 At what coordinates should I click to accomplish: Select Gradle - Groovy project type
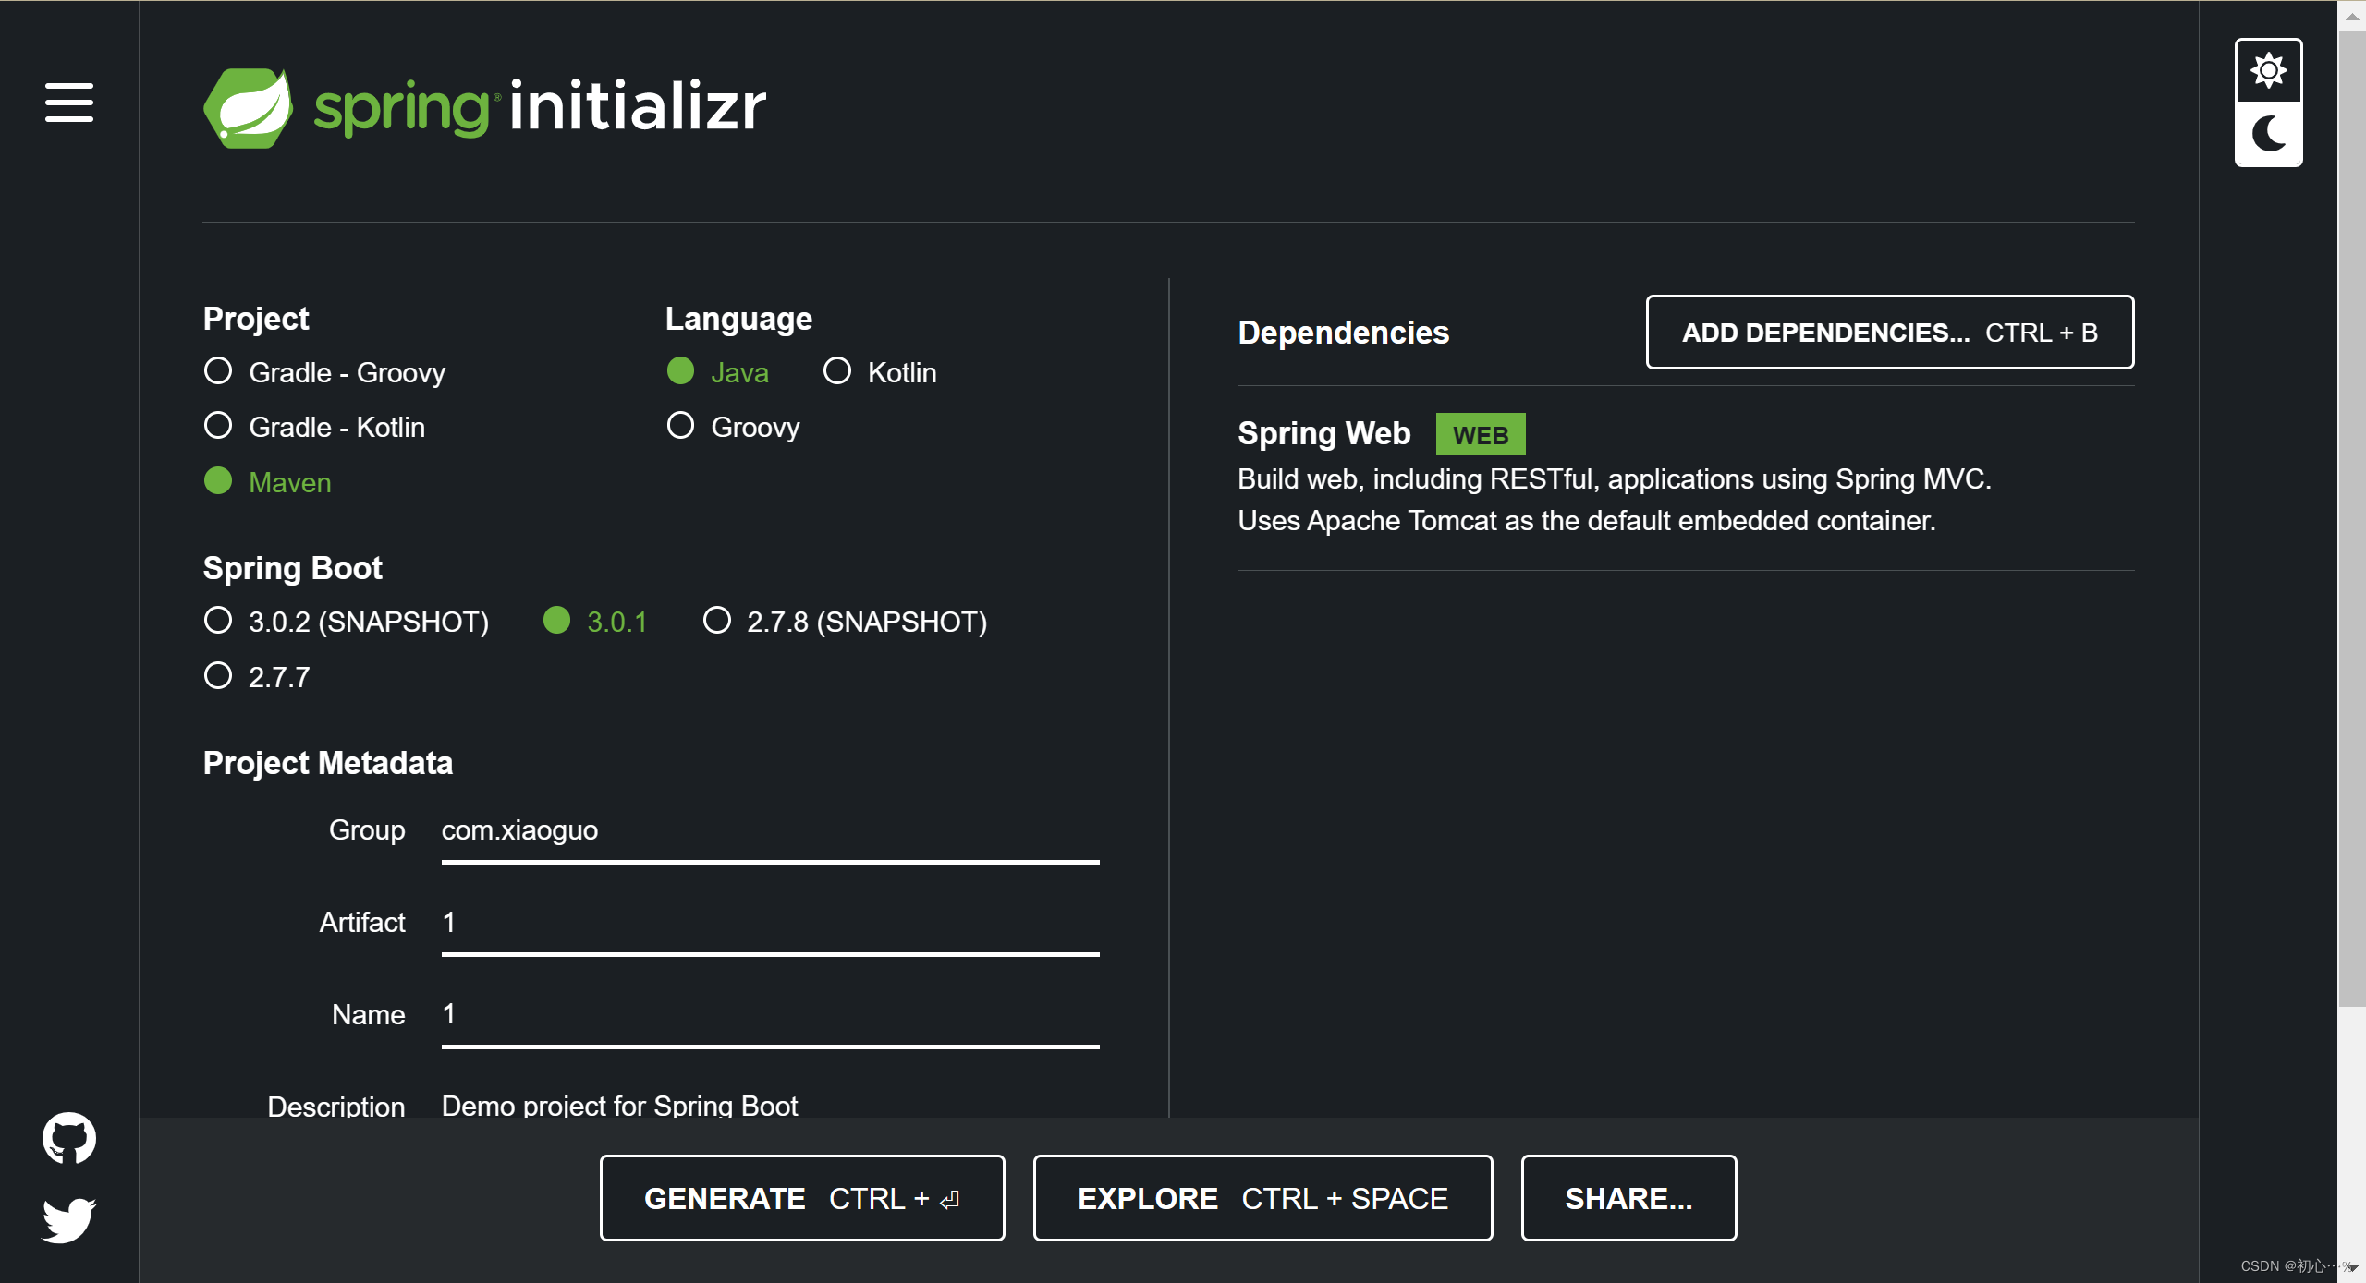(218, 371)
